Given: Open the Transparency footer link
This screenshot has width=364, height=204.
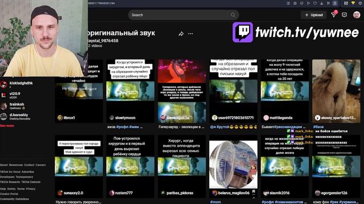Looking at the screenshot, I should 24,177.
